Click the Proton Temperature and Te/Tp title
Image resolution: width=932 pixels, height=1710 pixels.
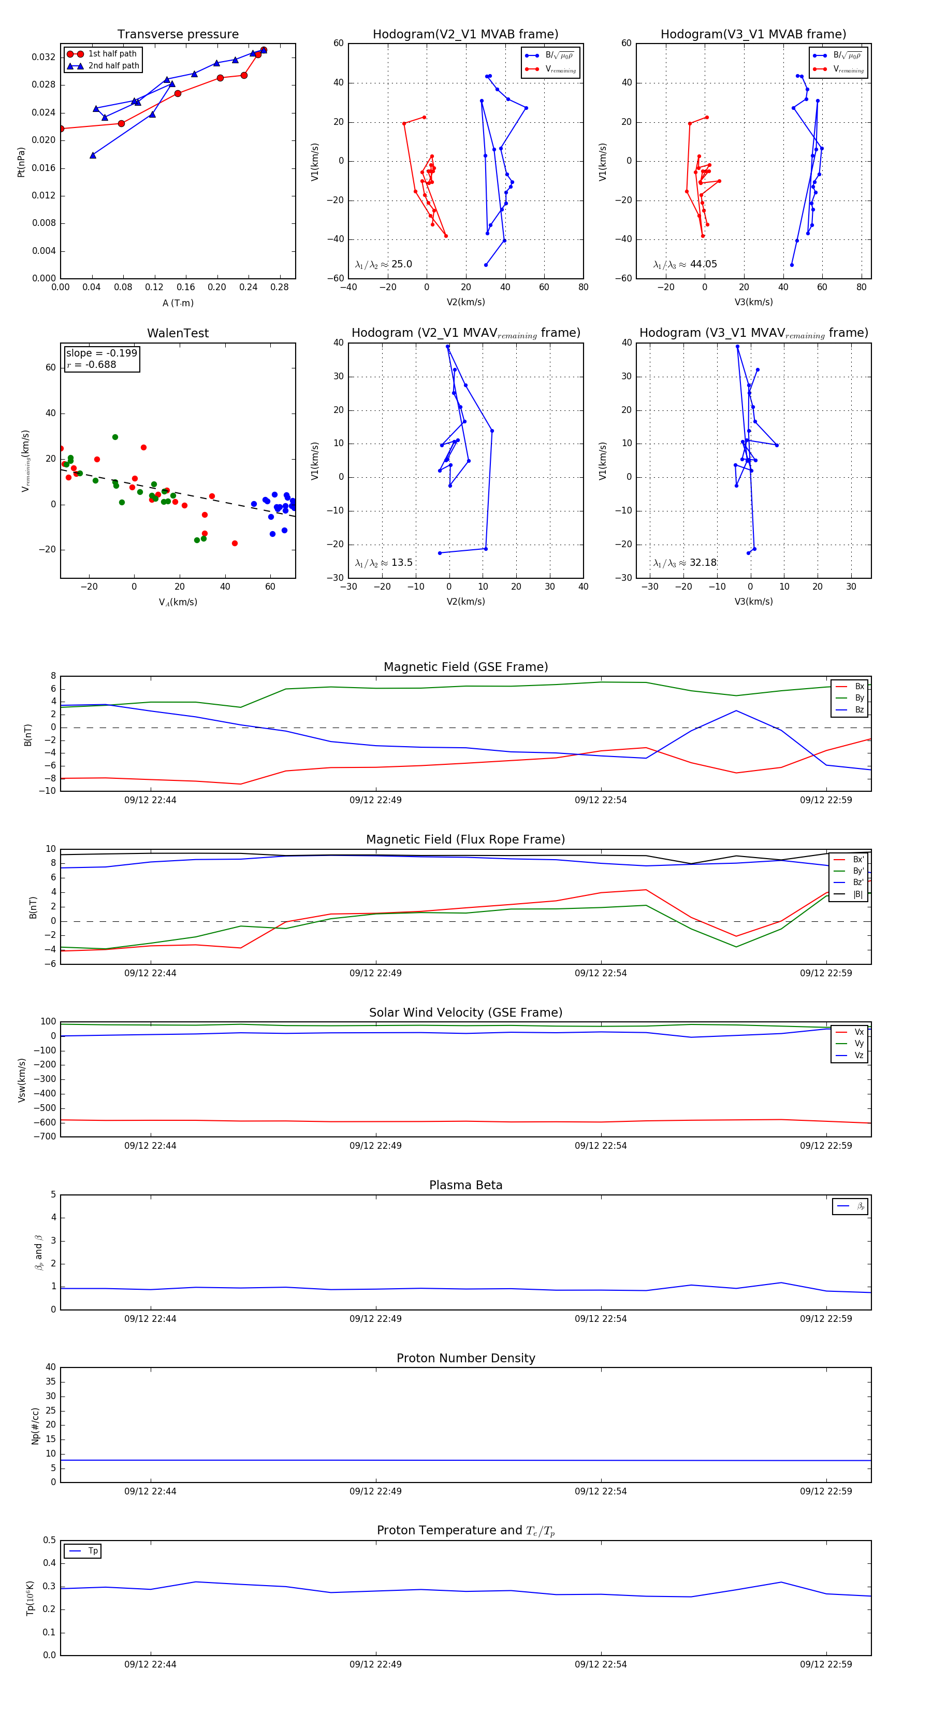[x=465, y=1531]
